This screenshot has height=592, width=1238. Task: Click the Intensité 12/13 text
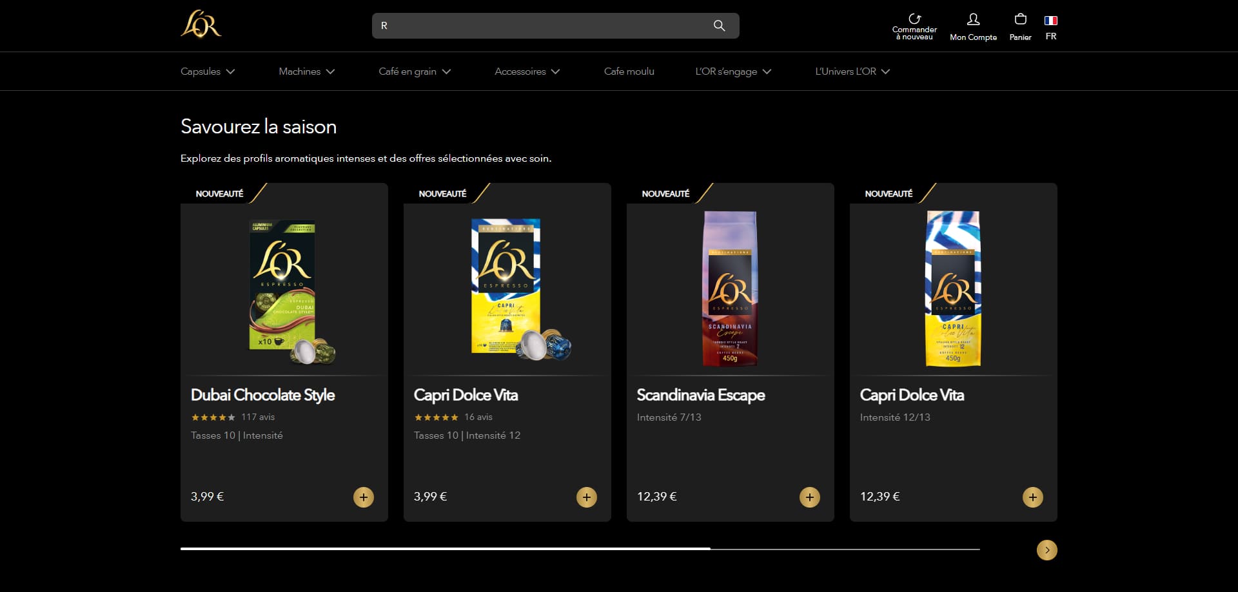click(895, 417)
